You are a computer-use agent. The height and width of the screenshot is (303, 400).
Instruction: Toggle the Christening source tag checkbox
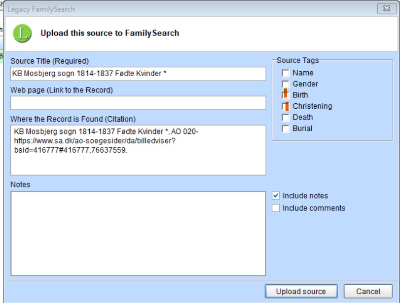pyautogui.click(x=286, y=106)
